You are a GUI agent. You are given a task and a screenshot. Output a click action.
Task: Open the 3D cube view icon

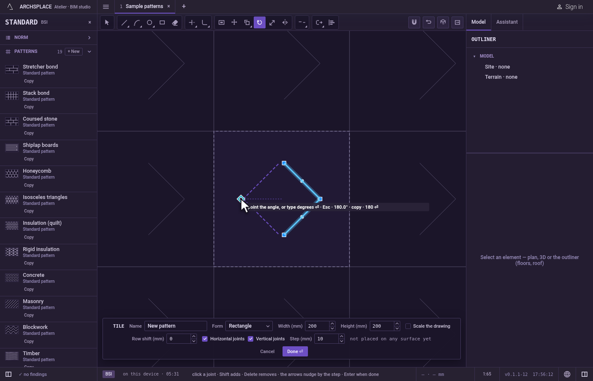click(443, 22)
